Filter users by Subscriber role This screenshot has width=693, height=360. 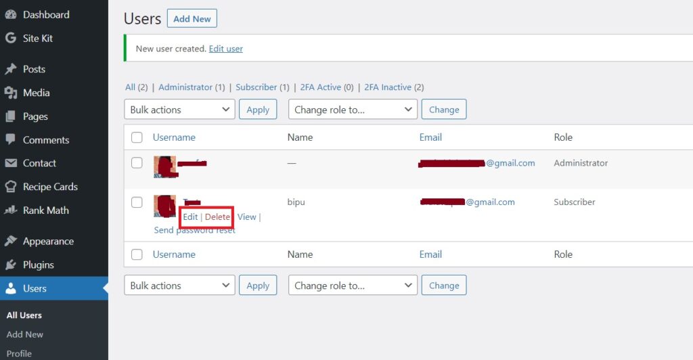click(263, 87)
